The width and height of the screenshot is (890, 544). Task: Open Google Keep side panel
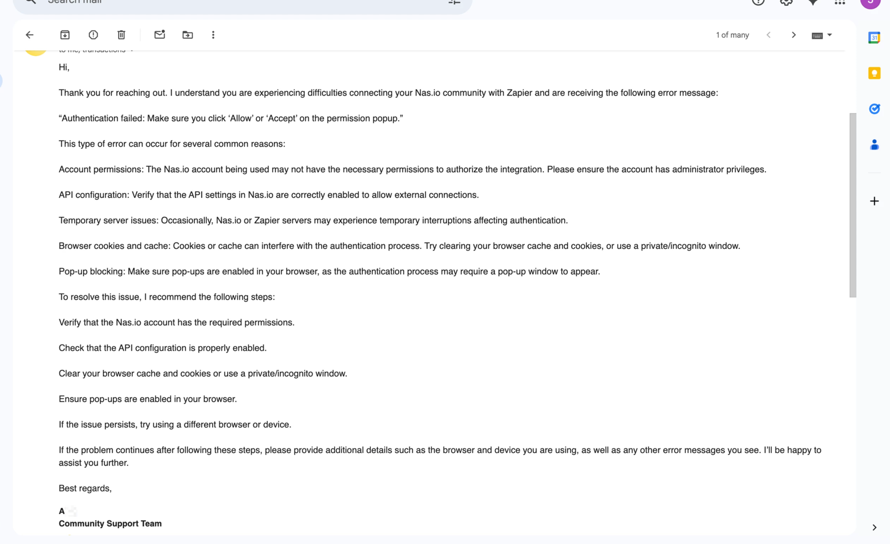pos(874,72)
